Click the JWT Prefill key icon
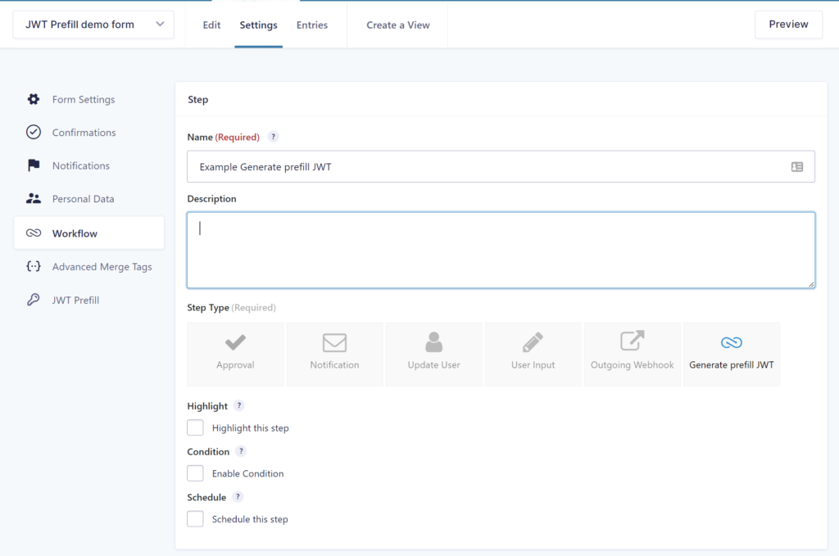839x556 pixels. click(33, 300)
